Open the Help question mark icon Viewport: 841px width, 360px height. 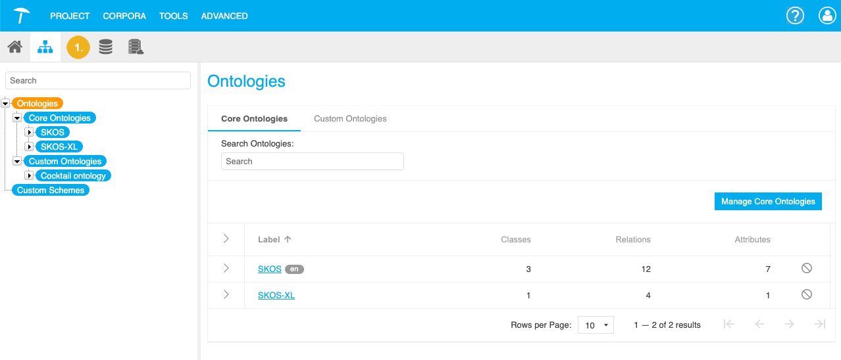point(796,16)
